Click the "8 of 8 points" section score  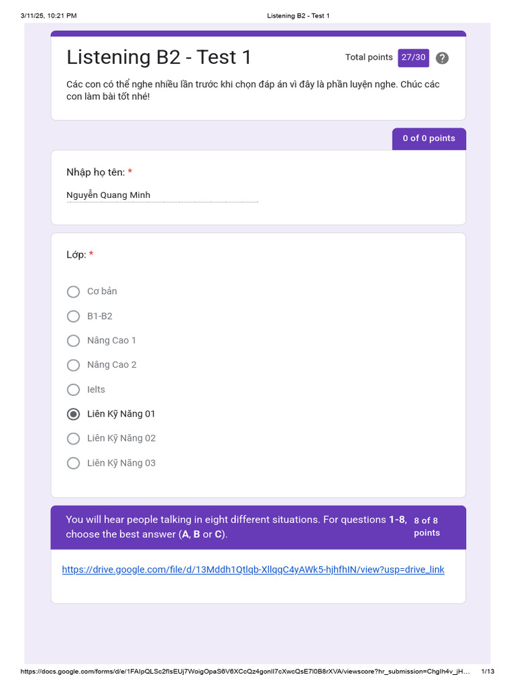(x=426, y=527)
